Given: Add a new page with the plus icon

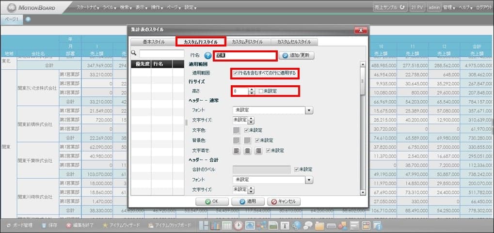Looking at the screenshot, I should pos(28,19).
